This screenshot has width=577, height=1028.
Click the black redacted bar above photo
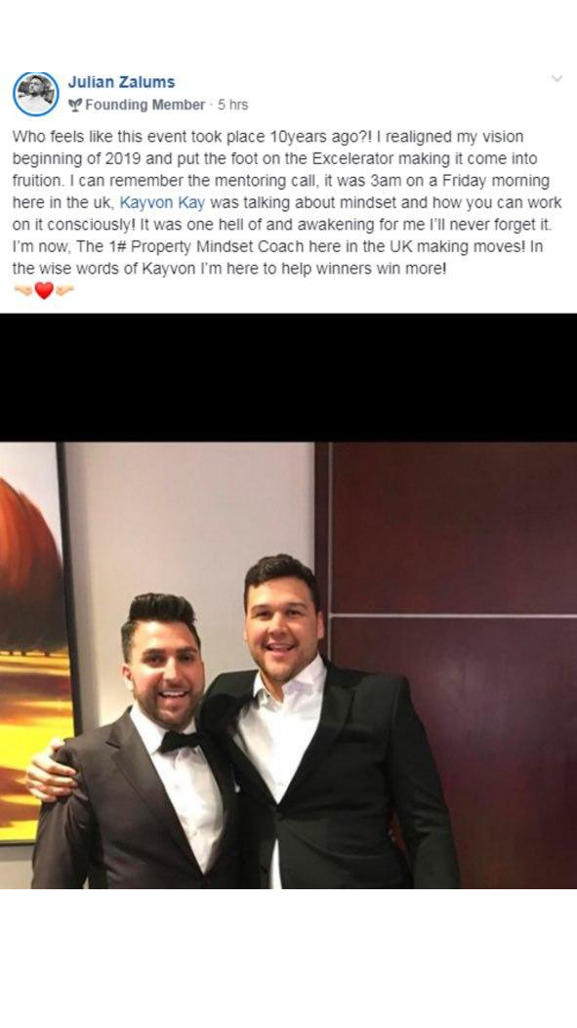[x=288, y=377]
